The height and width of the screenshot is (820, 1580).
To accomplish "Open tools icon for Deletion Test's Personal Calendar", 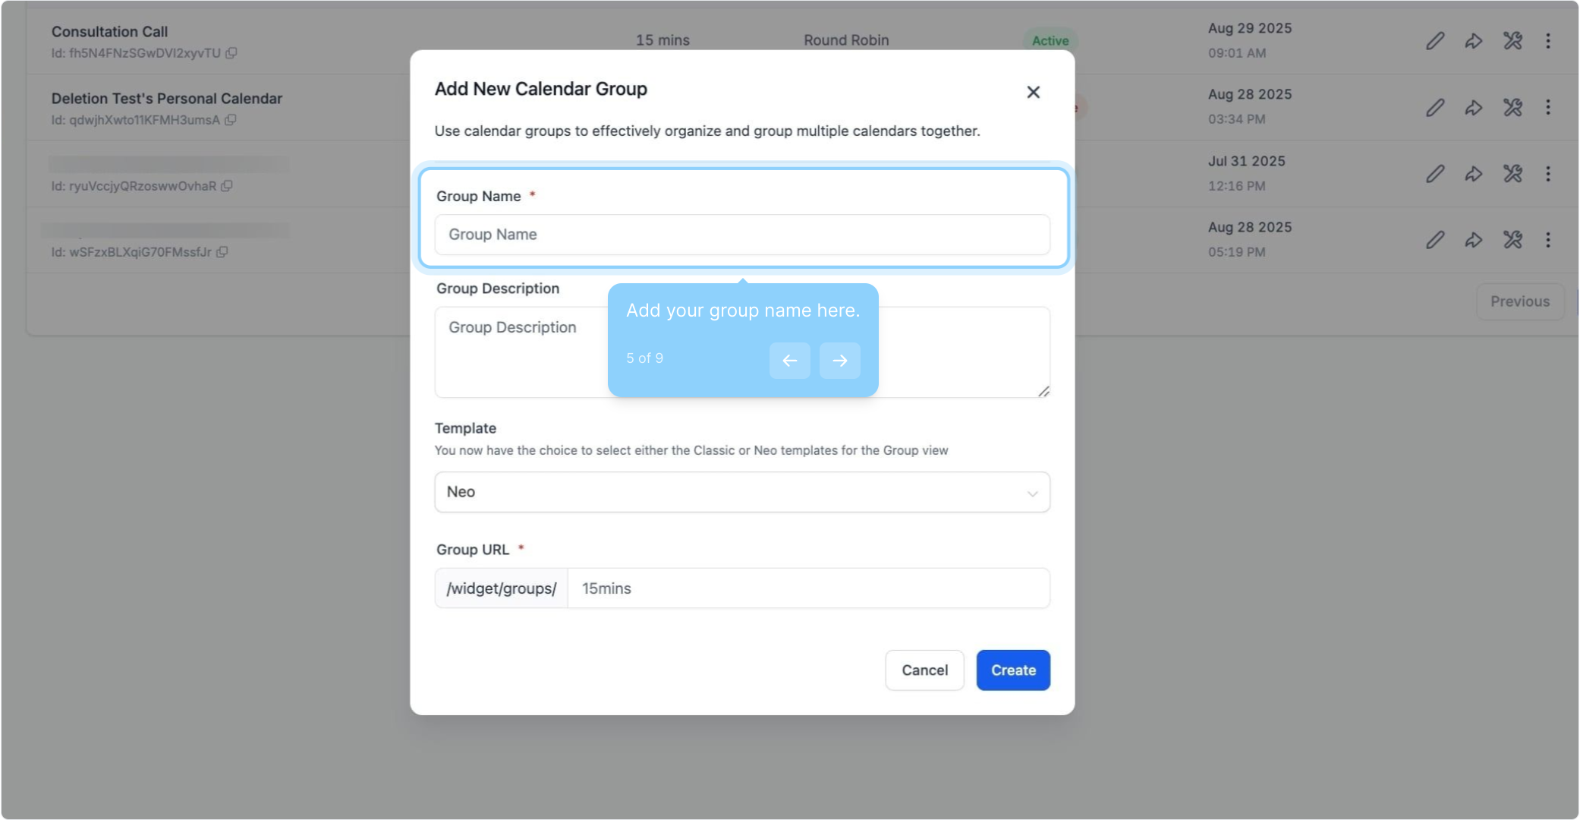I will [1512, 107].
